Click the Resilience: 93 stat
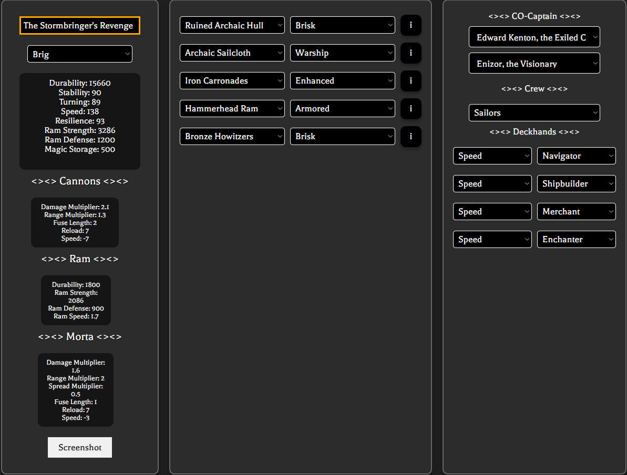Image resolution: width=627 pixels, height=475 pixels. click(x=80, y=121)
